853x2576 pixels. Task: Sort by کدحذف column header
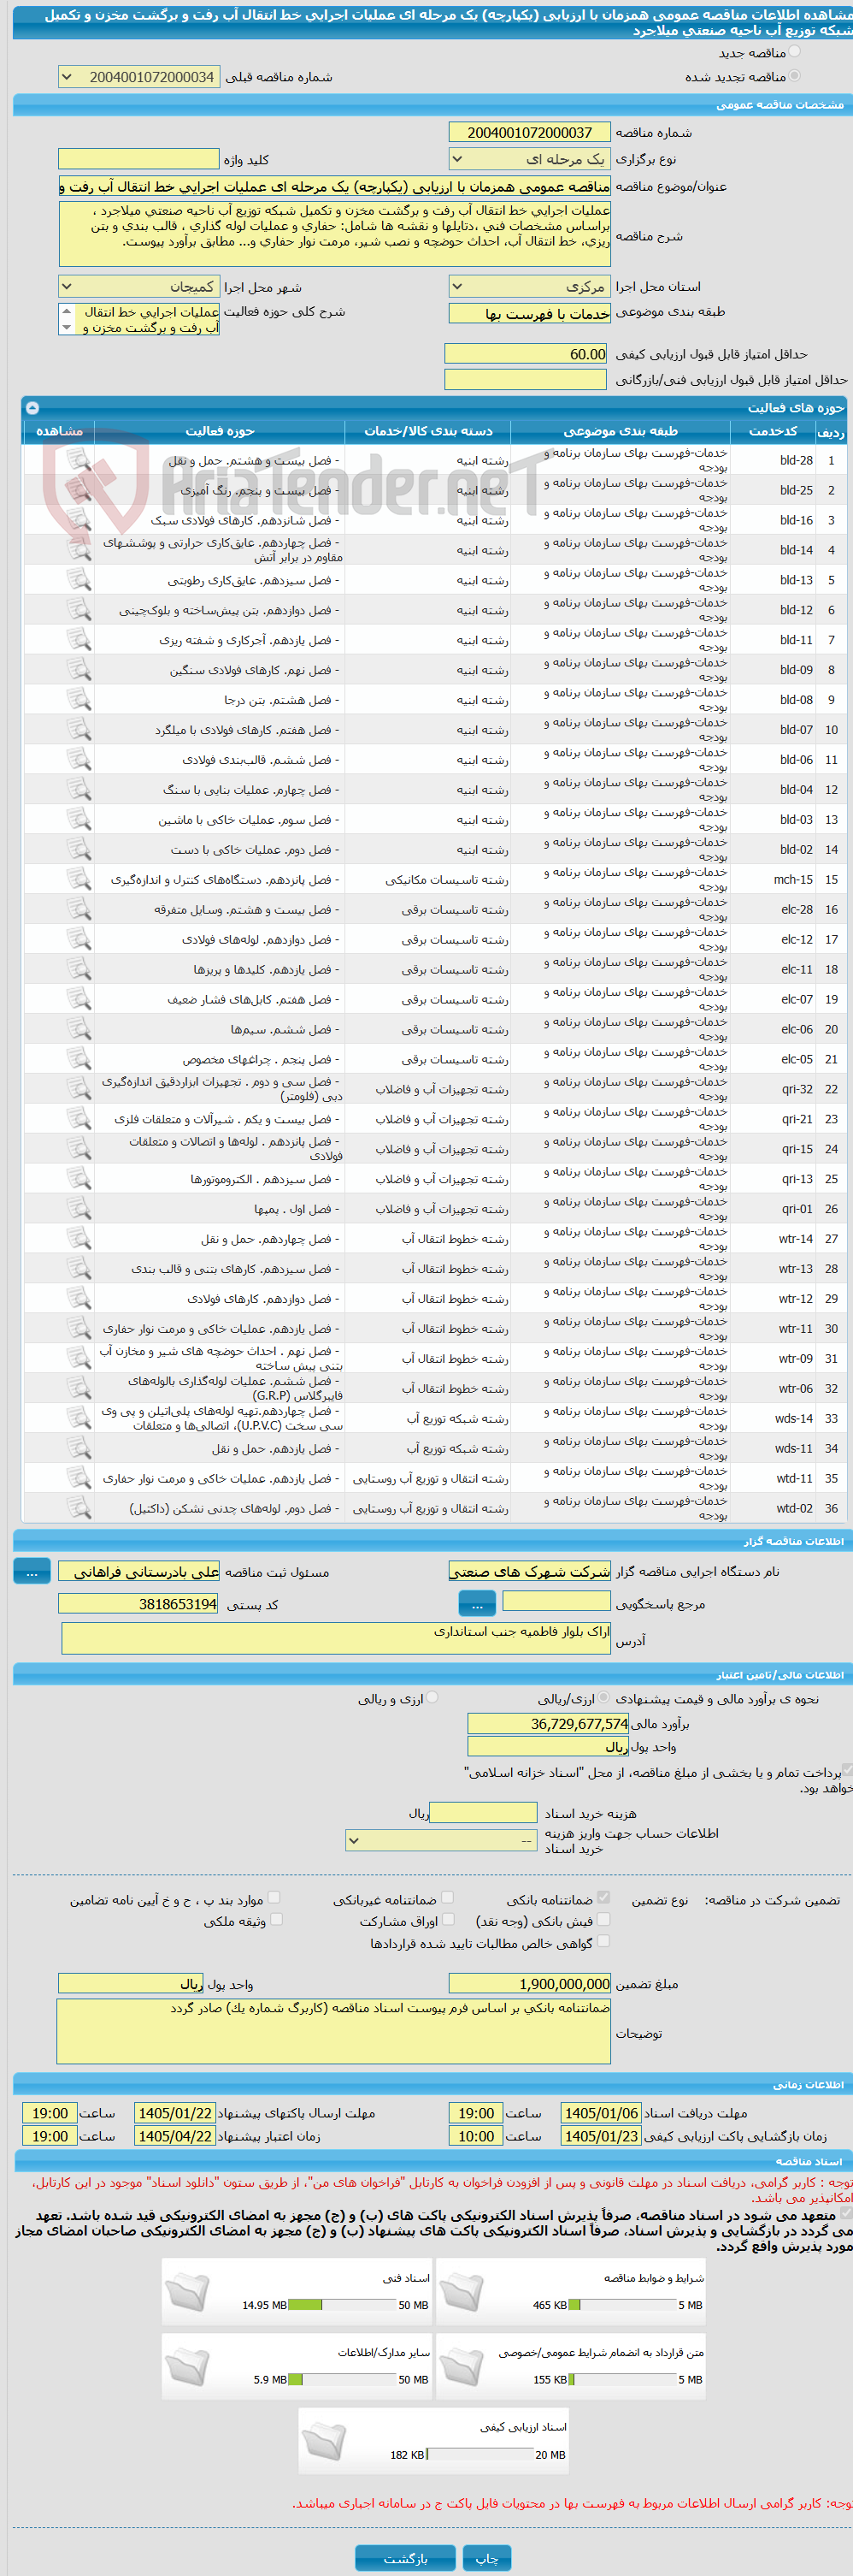774,431
